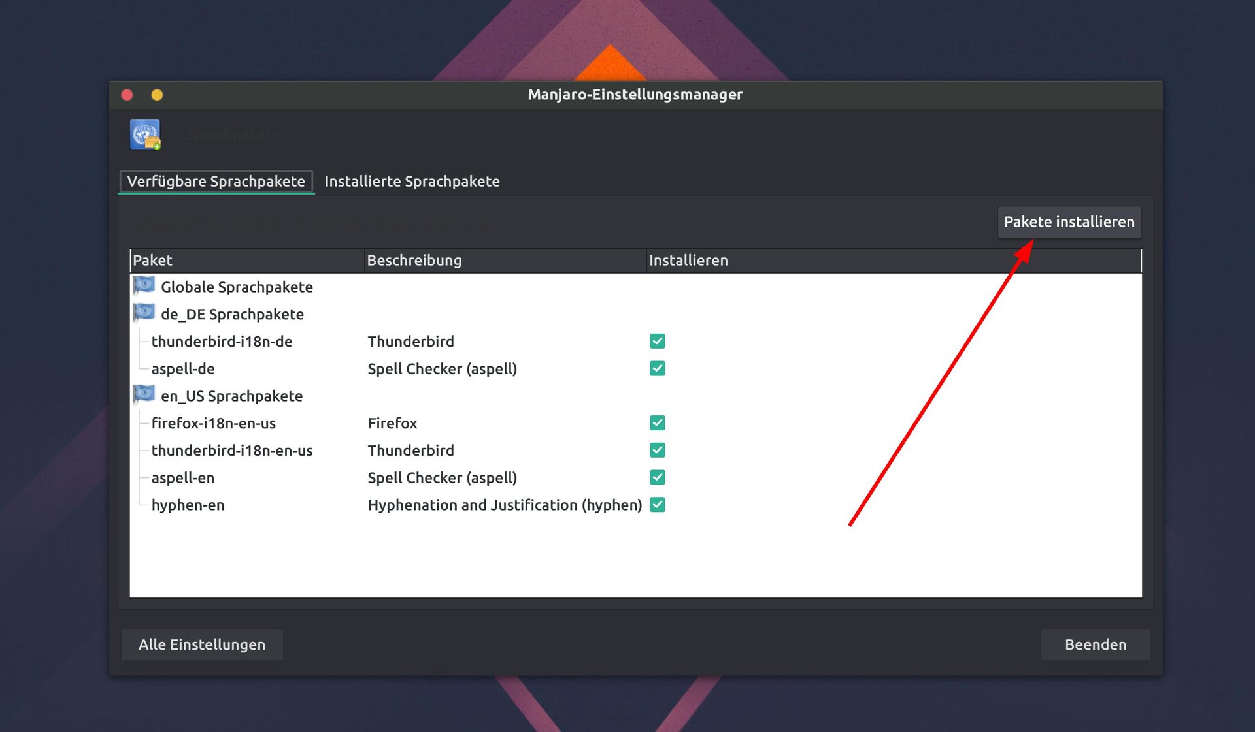Uncheck thunderbird-i18n-de install checkbox

tap(658, 342)
